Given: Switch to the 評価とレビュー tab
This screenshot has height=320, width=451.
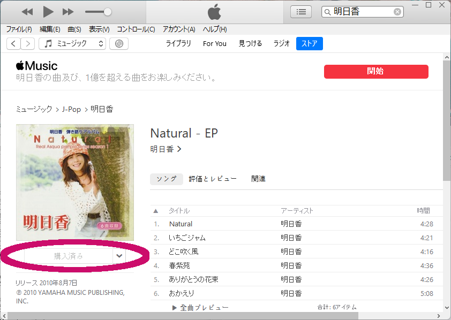Looking at the screenshot, I should [213, 179].
